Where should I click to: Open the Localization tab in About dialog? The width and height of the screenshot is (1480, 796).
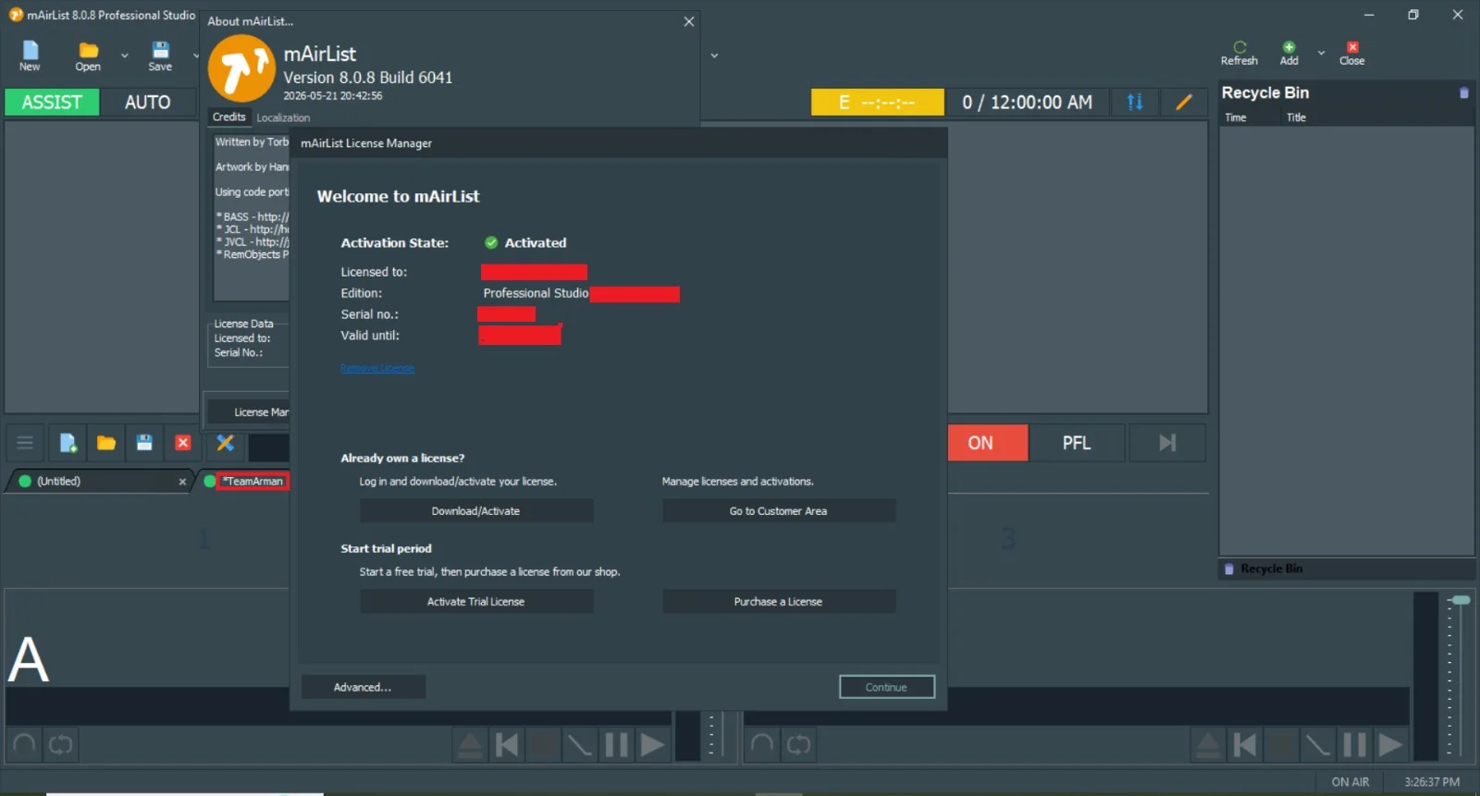(283, 117)
